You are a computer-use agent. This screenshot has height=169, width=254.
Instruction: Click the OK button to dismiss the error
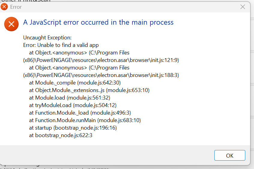coord(230,155)
